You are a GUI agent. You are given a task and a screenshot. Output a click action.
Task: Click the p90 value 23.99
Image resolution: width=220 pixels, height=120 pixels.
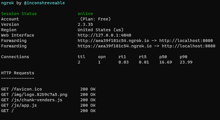coord(186,62)
